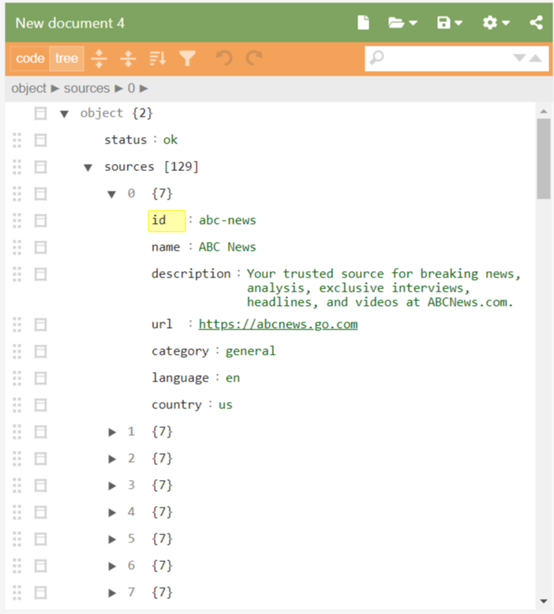Select the 'general' category value

(250, 352)
